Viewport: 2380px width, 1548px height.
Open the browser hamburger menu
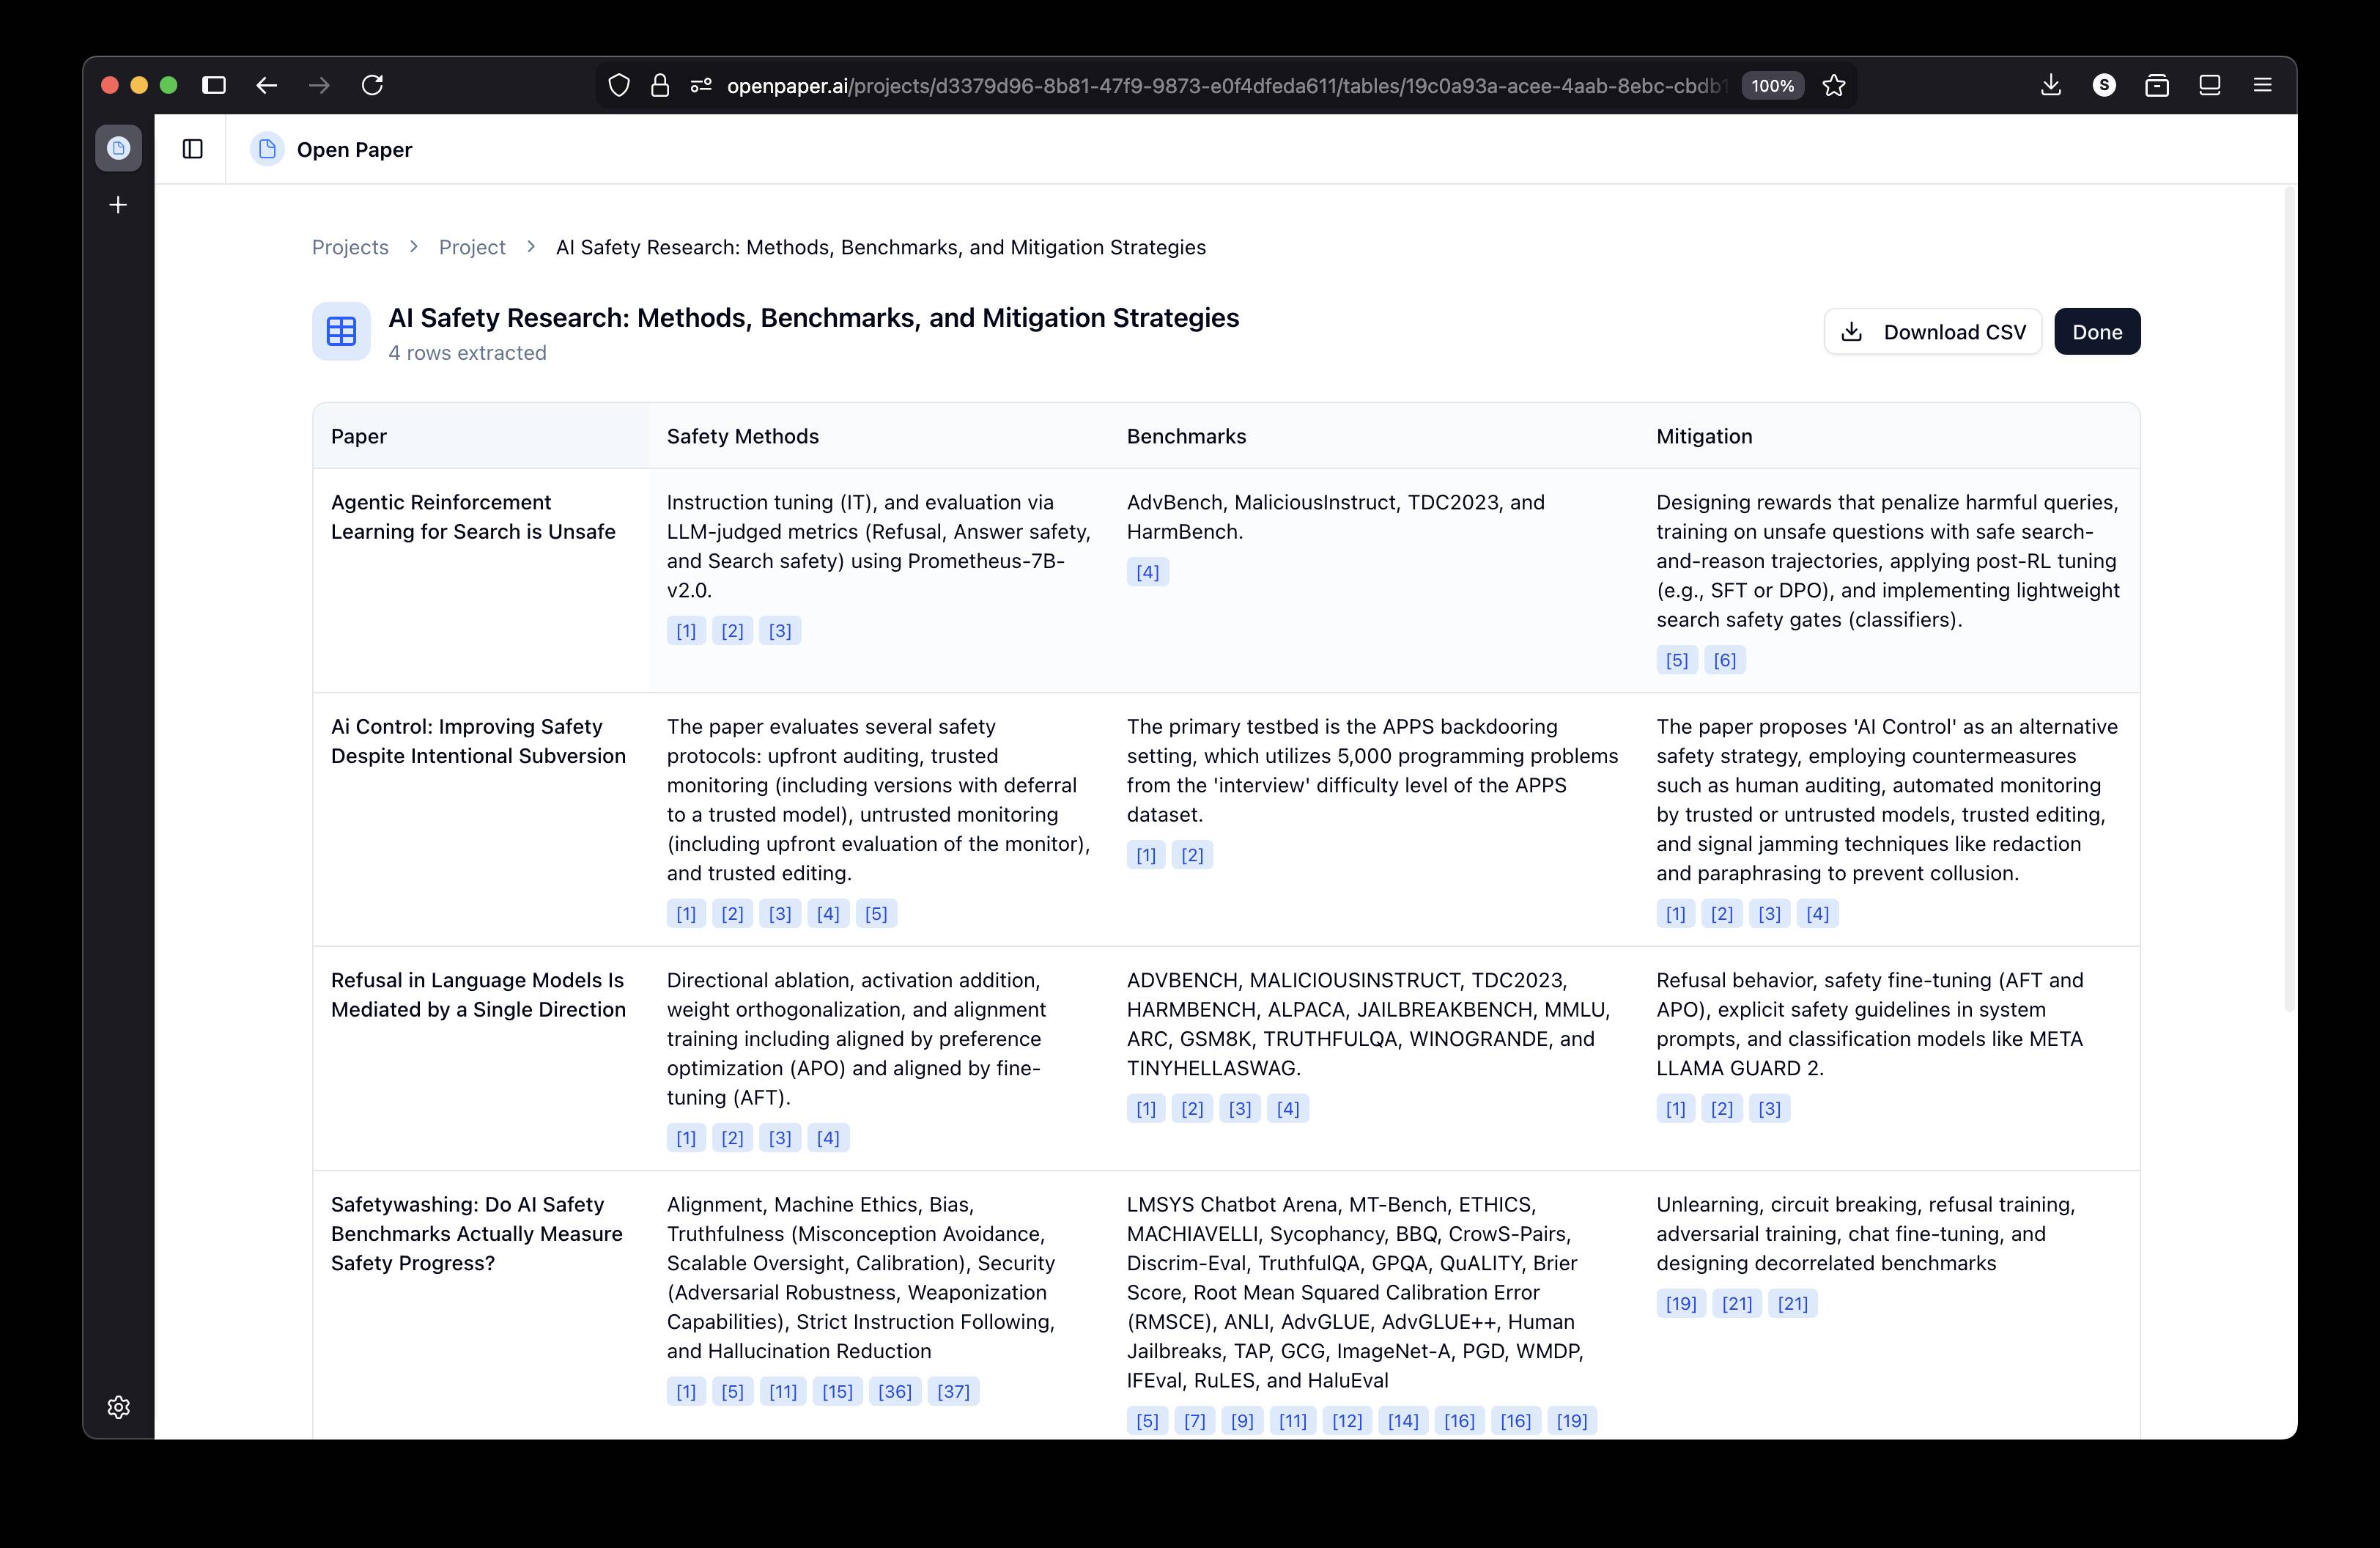coord(2262,86)
